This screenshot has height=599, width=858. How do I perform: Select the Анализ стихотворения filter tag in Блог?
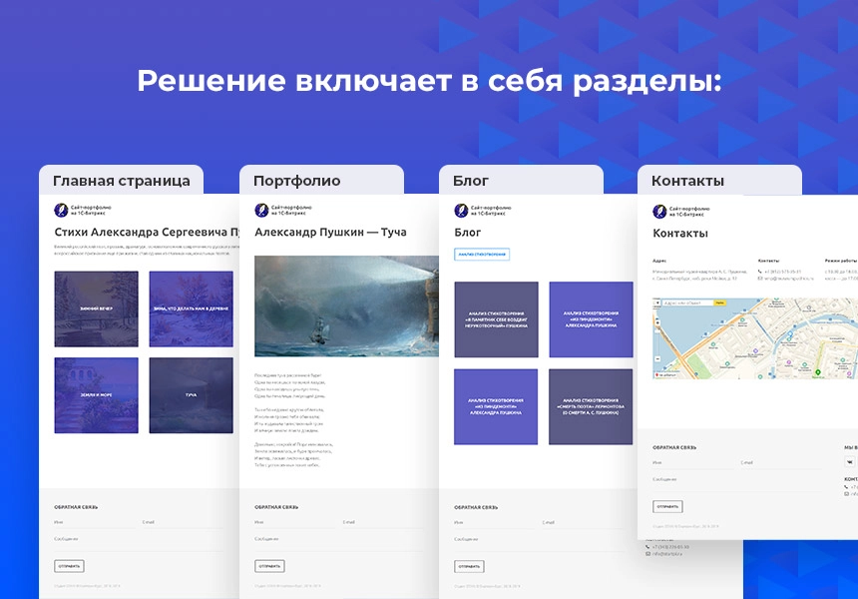pos(482,255)
